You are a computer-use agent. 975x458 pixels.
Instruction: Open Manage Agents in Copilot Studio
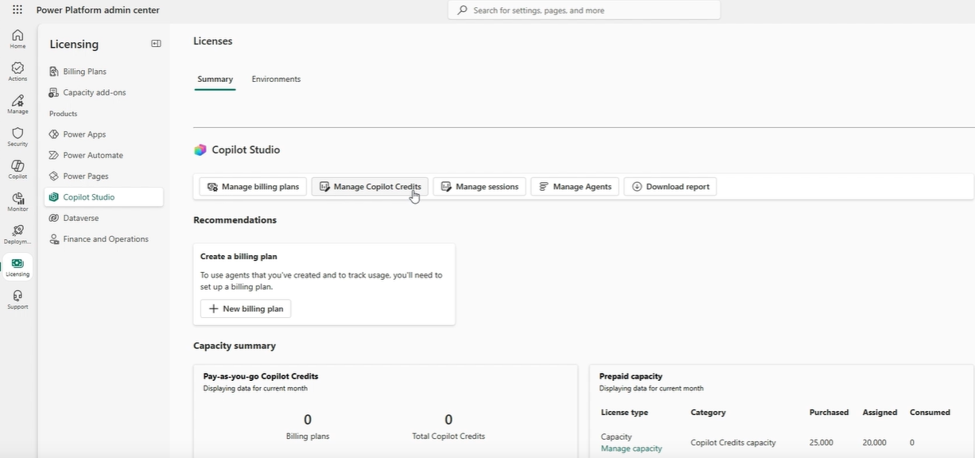[x=575, y=187]
